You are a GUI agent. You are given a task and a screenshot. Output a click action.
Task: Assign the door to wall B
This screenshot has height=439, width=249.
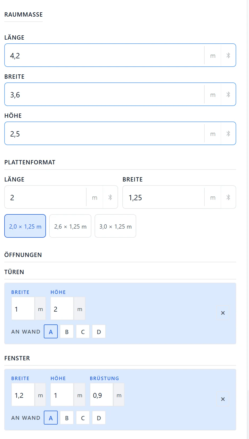(x=67, y=332)
